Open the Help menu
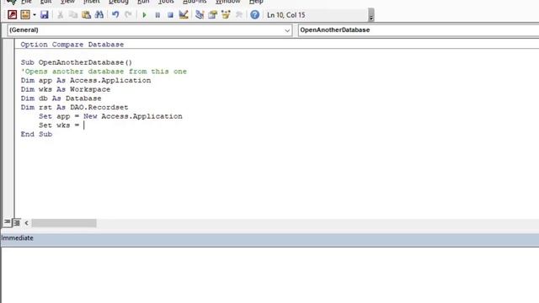 click(256, 2)
